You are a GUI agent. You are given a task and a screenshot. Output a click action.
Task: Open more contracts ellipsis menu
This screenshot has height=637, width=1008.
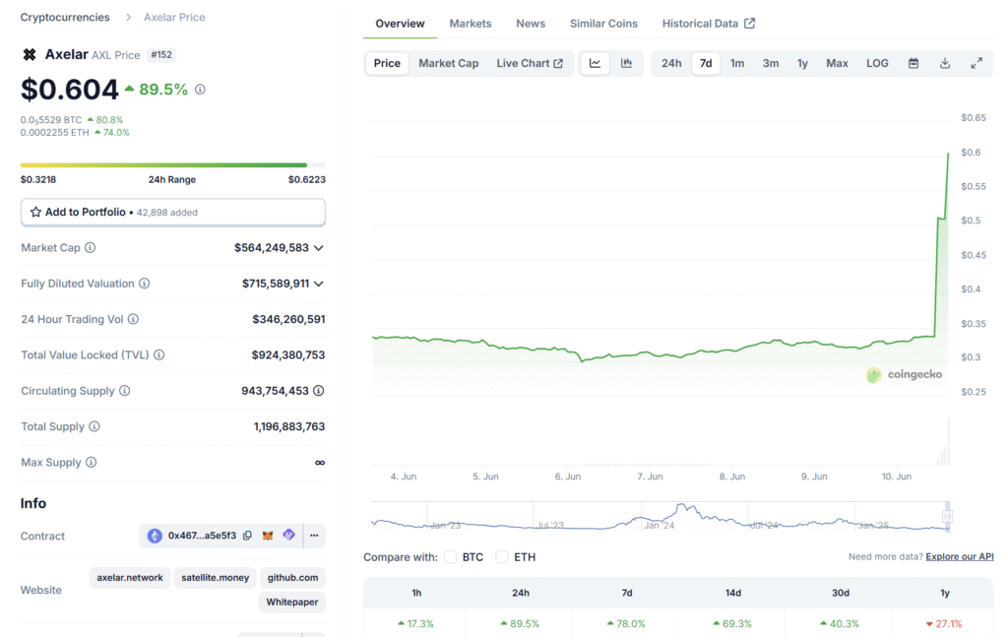point(314,536)
